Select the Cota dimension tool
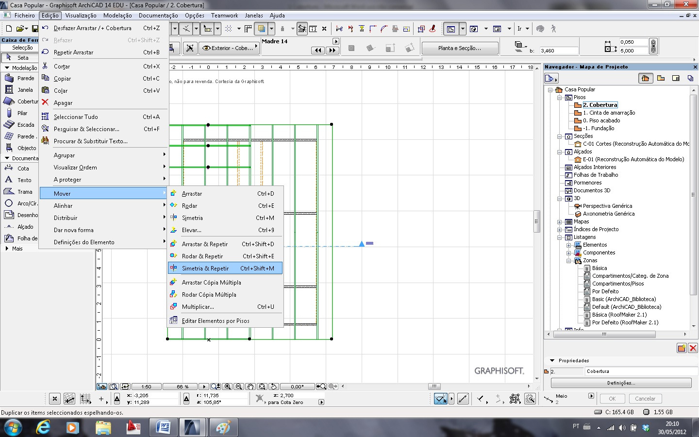The image size is (699, 437). point(20,168)
